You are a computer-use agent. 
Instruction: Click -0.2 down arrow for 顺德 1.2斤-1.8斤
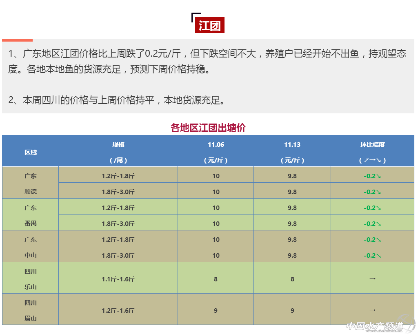pyautogui.click(x=372, y=176)
